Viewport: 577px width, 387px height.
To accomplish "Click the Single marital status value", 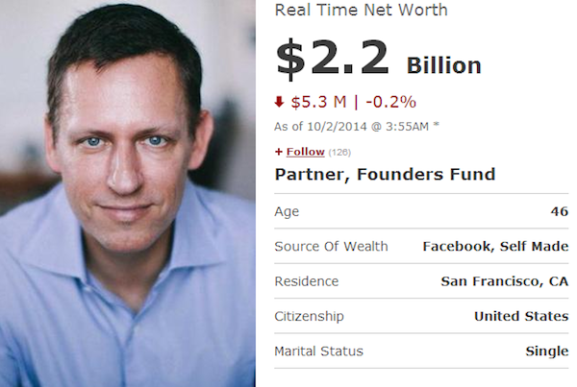I will 546,351.
